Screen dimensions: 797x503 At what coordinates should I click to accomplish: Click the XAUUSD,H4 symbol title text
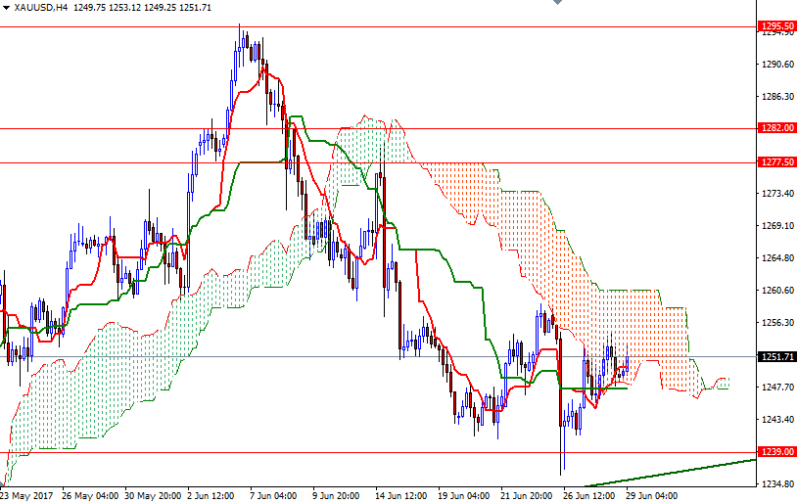pyautogui.click(x=40, y=7)
